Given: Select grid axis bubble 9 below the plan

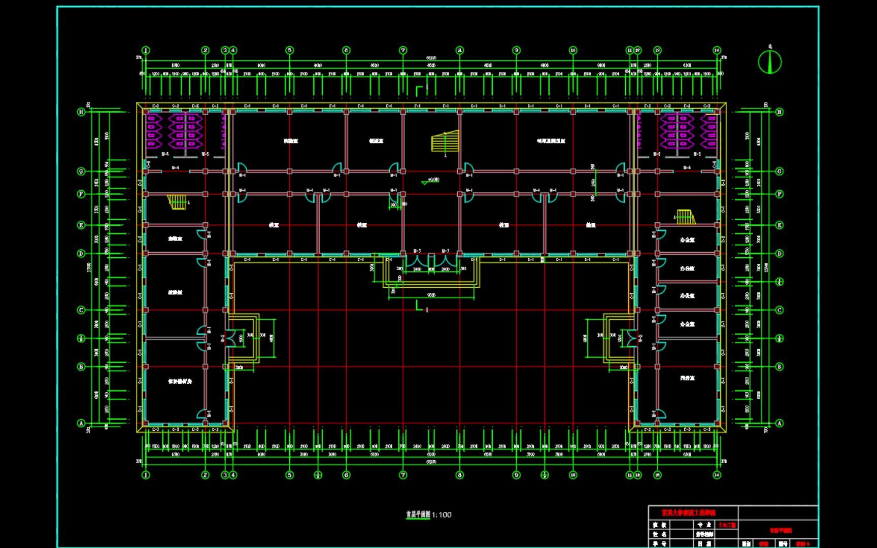Looking at the screenshot, I should [516, 475].
